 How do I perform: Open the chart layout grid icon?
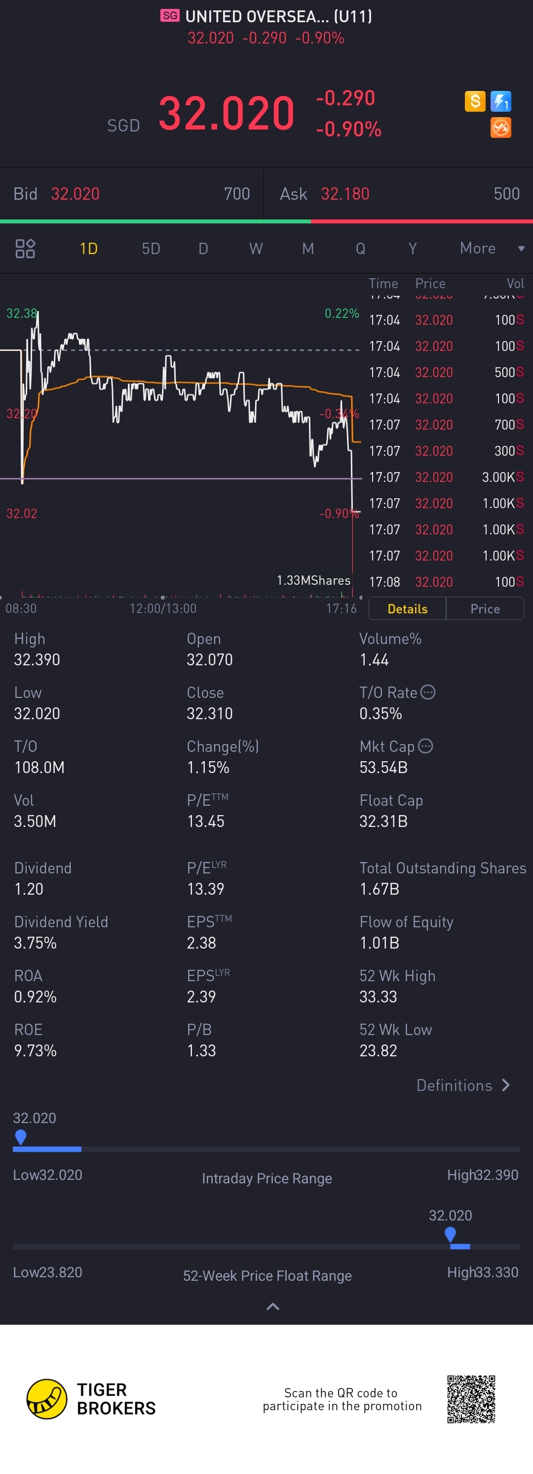(25, 248)
